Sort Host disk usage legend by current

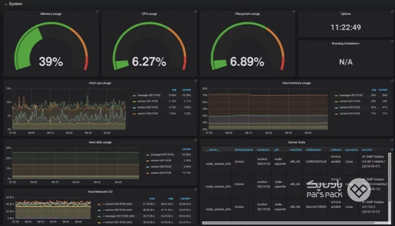click(186, 149)
